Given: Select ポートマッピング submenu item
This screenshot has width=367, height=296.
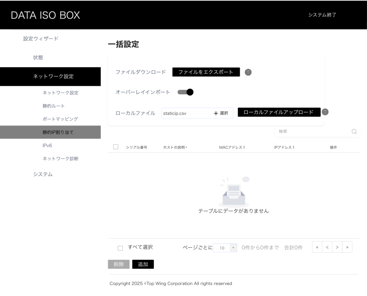Looking at the screenshot, I should coord(60,119).
